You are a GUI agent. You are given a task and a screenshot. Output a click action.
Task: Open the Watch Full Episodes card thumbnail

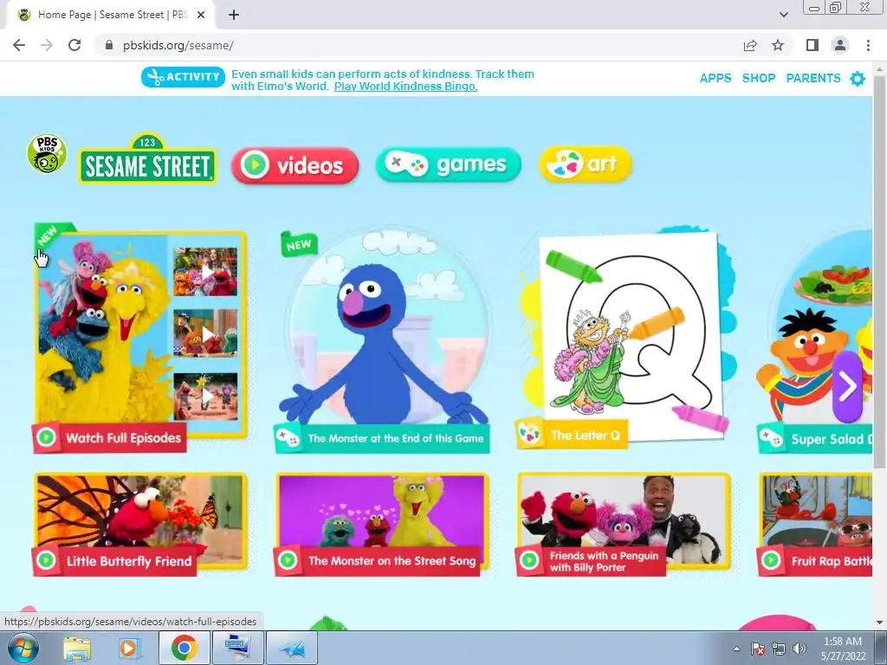click(140, 333)
